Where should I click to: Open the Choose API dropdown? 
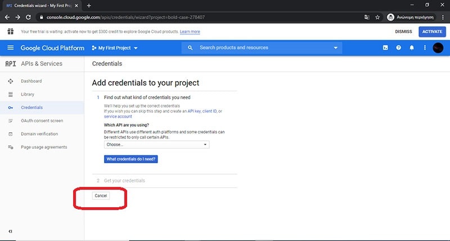pos(156,145)
